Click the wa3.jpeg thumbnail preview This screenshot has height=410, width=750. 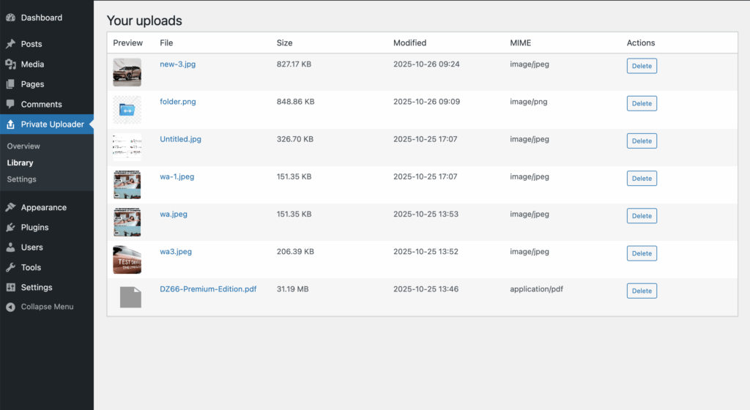point(127,259)
